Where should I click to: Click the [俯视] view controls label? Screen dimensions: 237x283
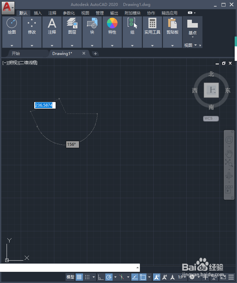click(13, 63)
